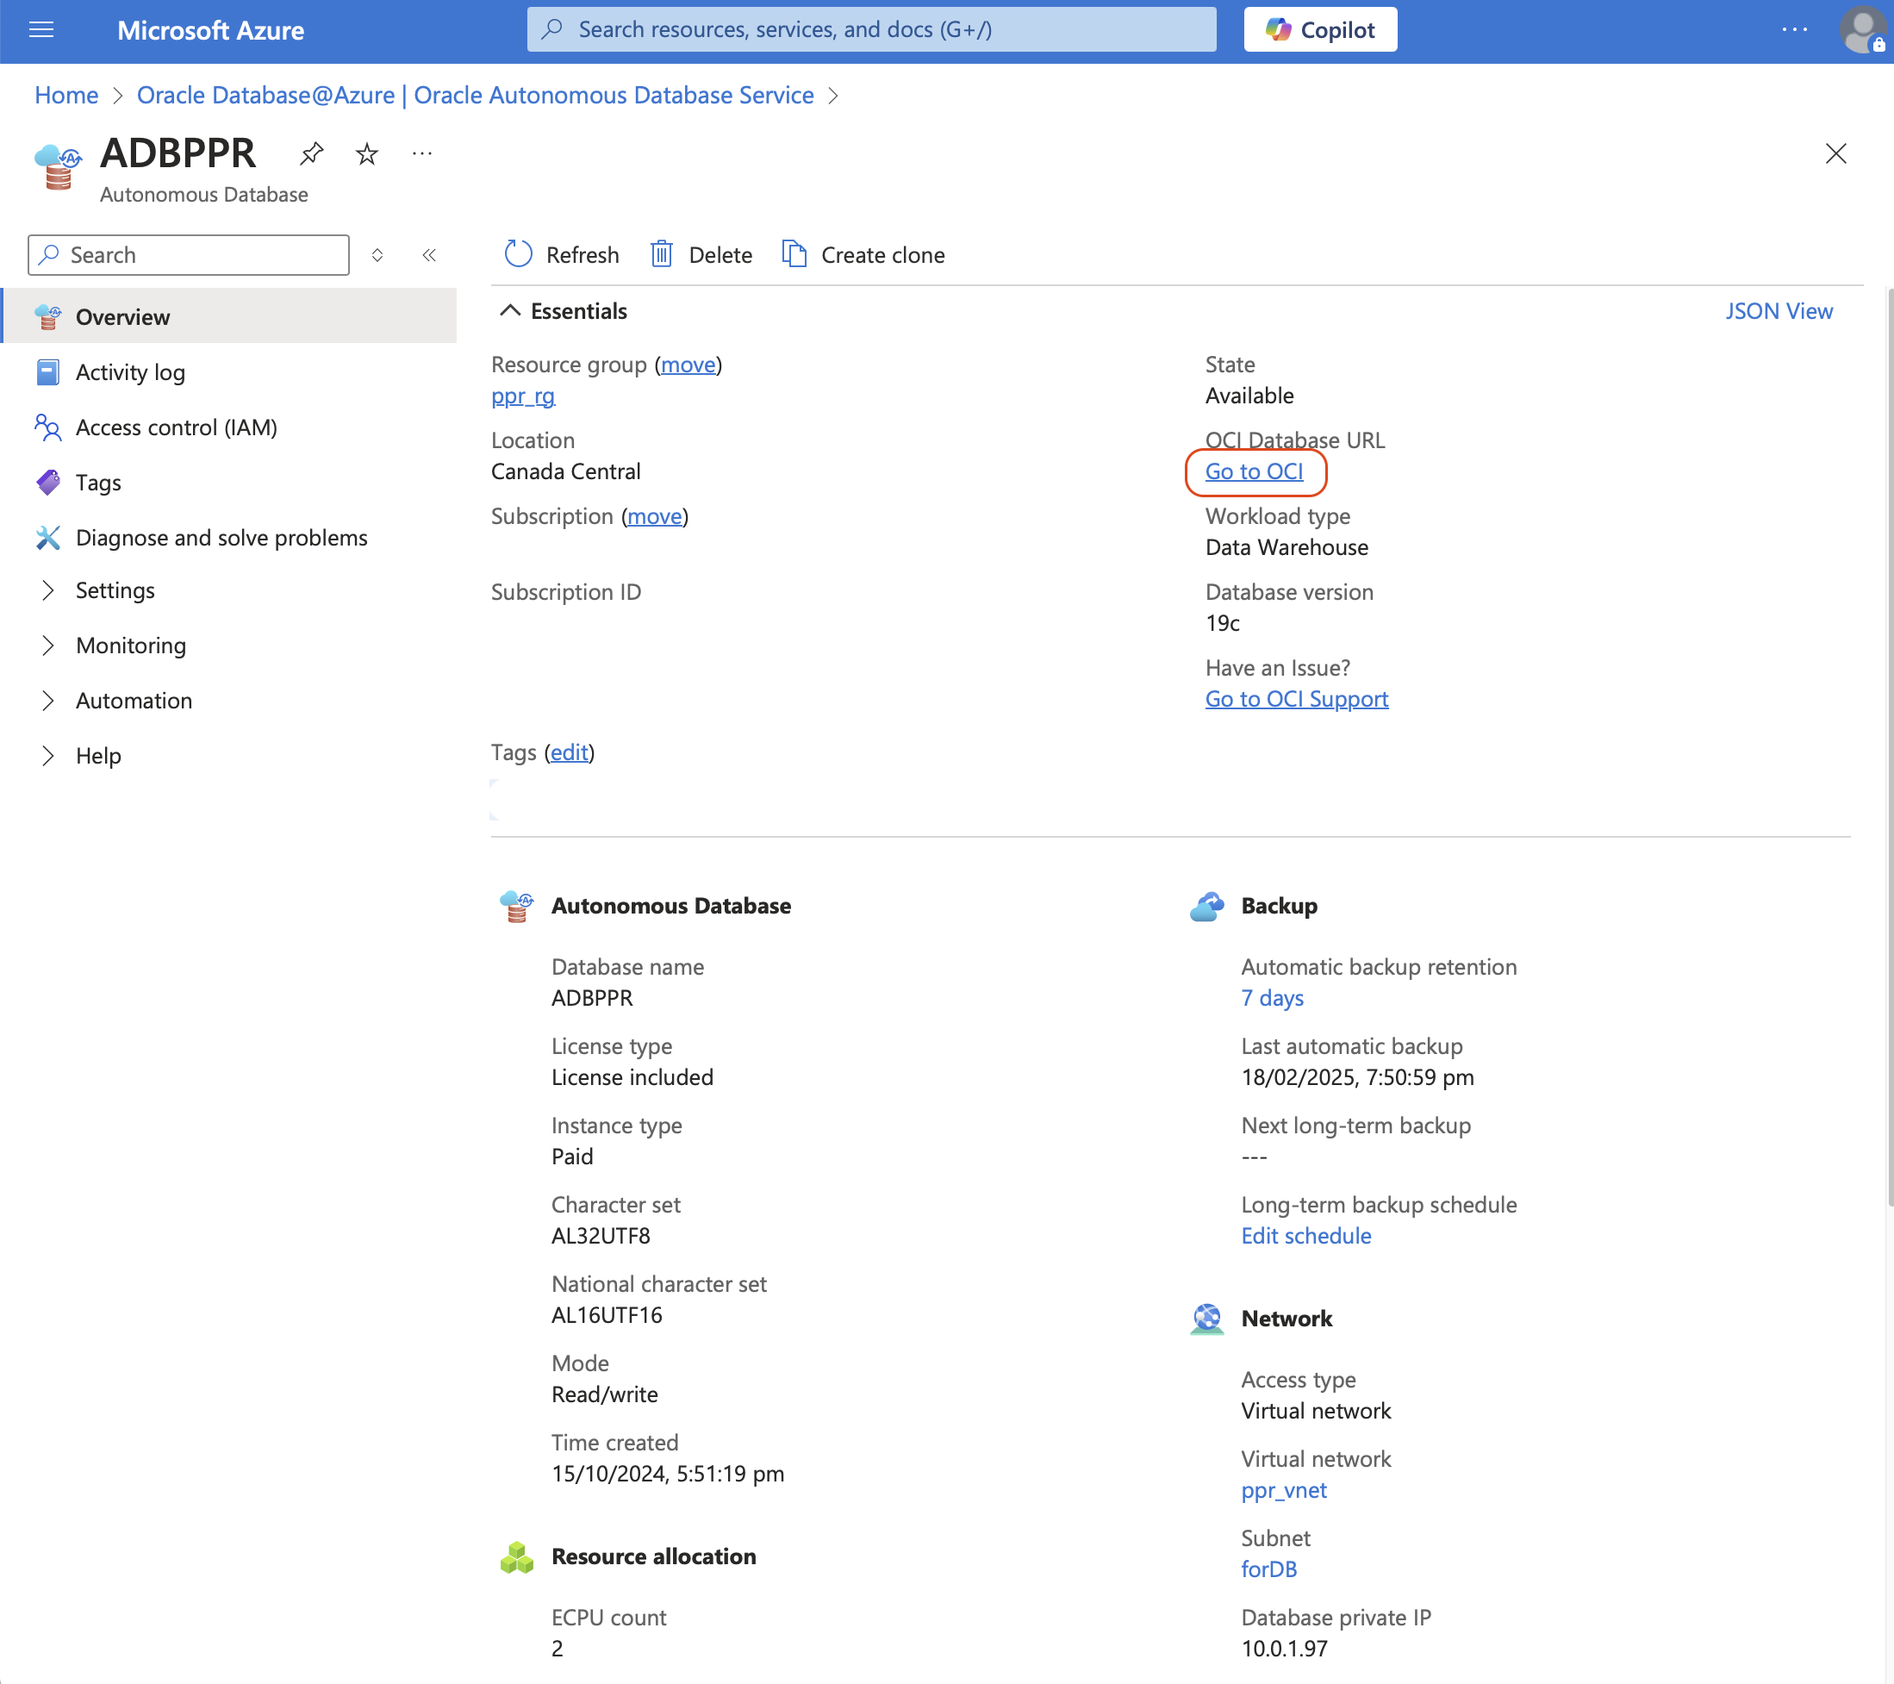Open Access control (IAM) page
Screen dimensions: 1894x1684
[176, 427]
